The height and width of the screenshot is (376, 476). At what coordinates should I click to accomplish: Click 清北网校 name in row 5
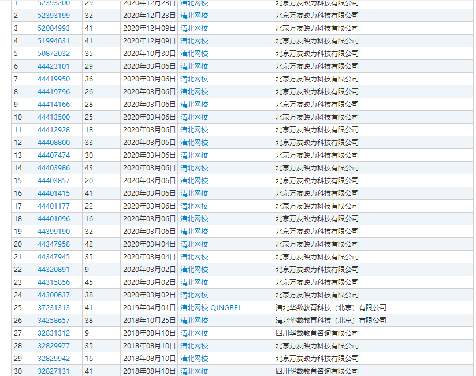point(194,54)
